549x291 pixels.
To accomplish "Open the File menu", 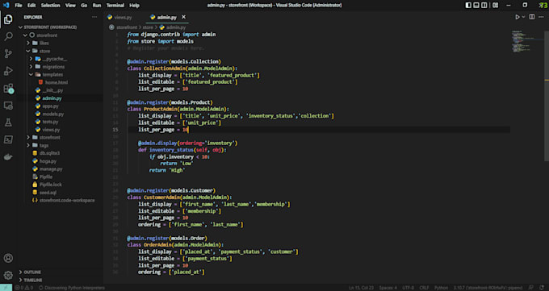I will click(19, 6).
